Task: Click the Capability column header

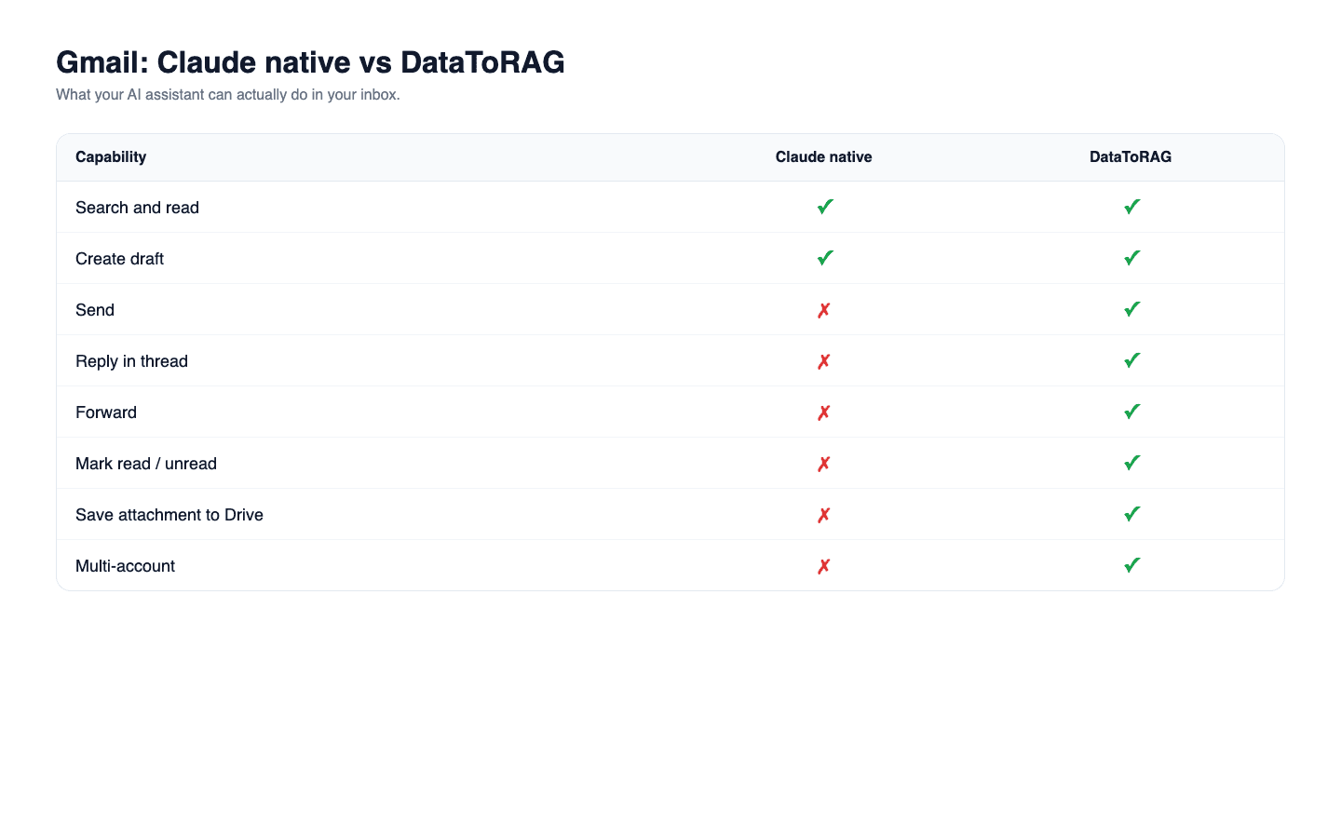Action: [x=111, y=156]
